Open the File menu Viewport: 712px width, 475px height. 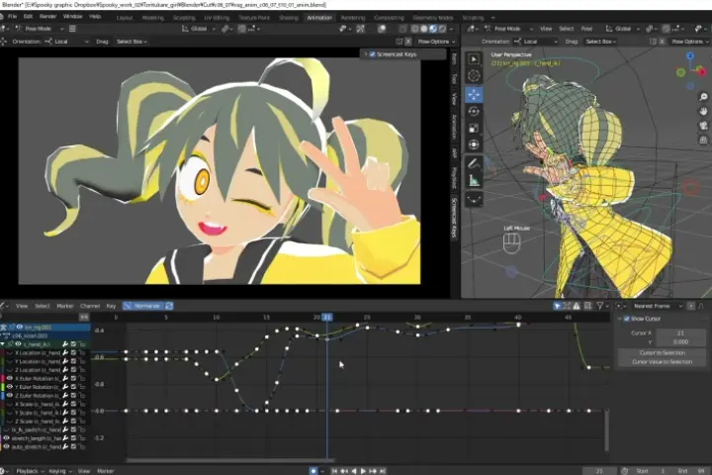coord(12,17)
